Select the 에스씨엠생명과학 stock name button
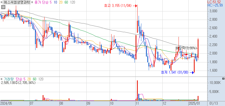The height and width of the screenshot is (106, 225). (x=17, y=2)
